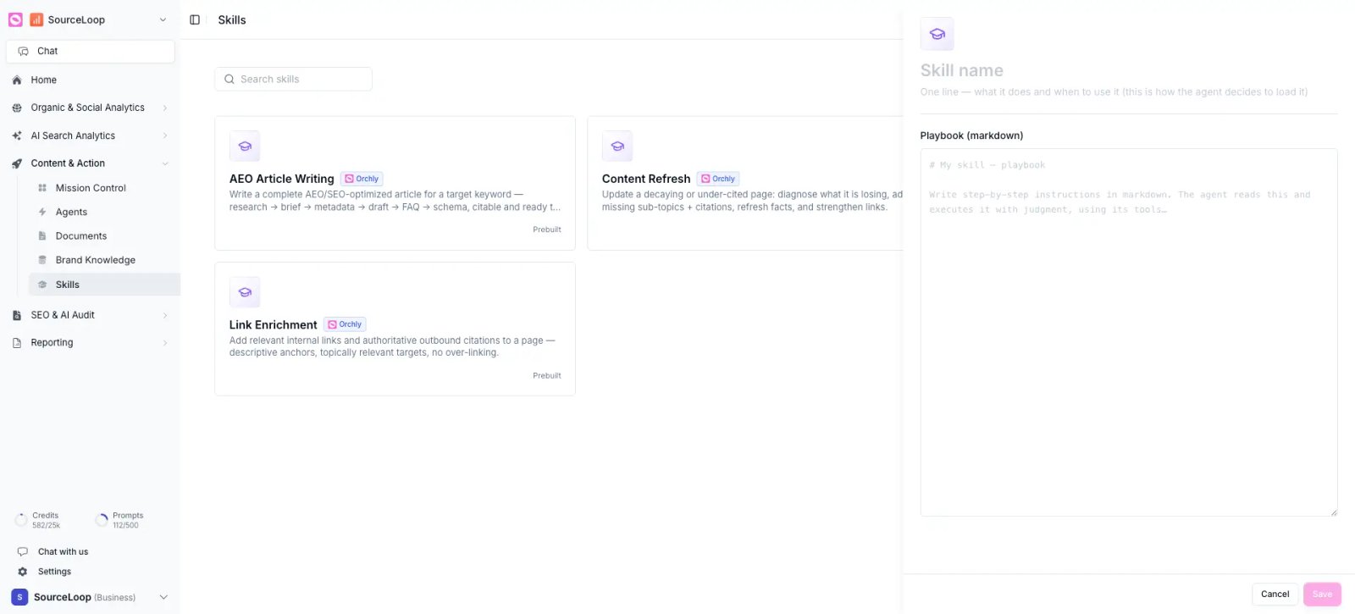Click the Brand Knowledge database icon
Image resolution: width=1355 pixels, height=614 pixels.
coord(42,260)
